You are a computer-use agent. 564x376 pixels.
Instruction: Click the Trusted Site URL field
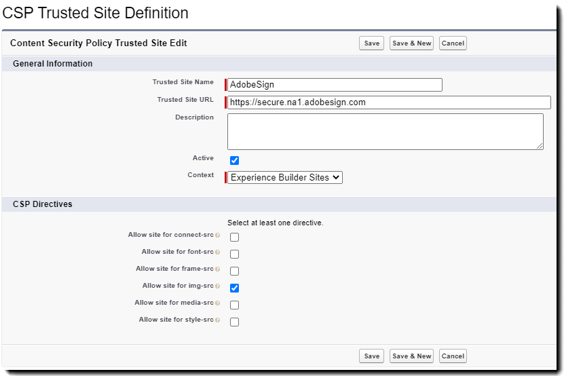point(389,102)
